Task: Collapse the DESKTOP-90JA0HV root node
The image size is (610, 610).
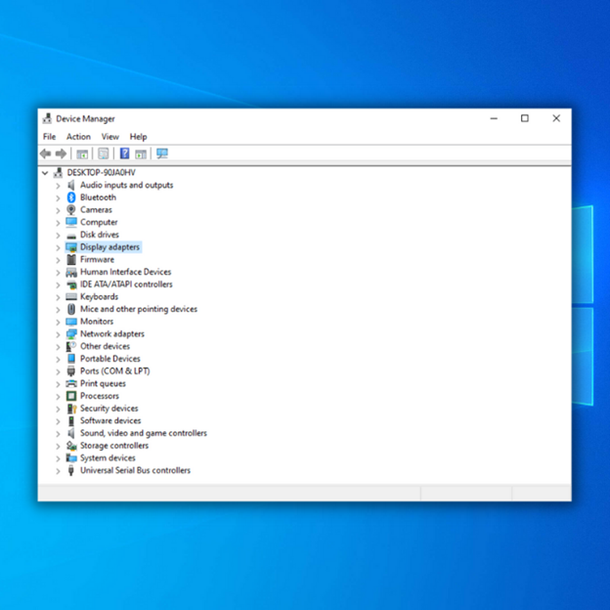Action: pos(45,173)
